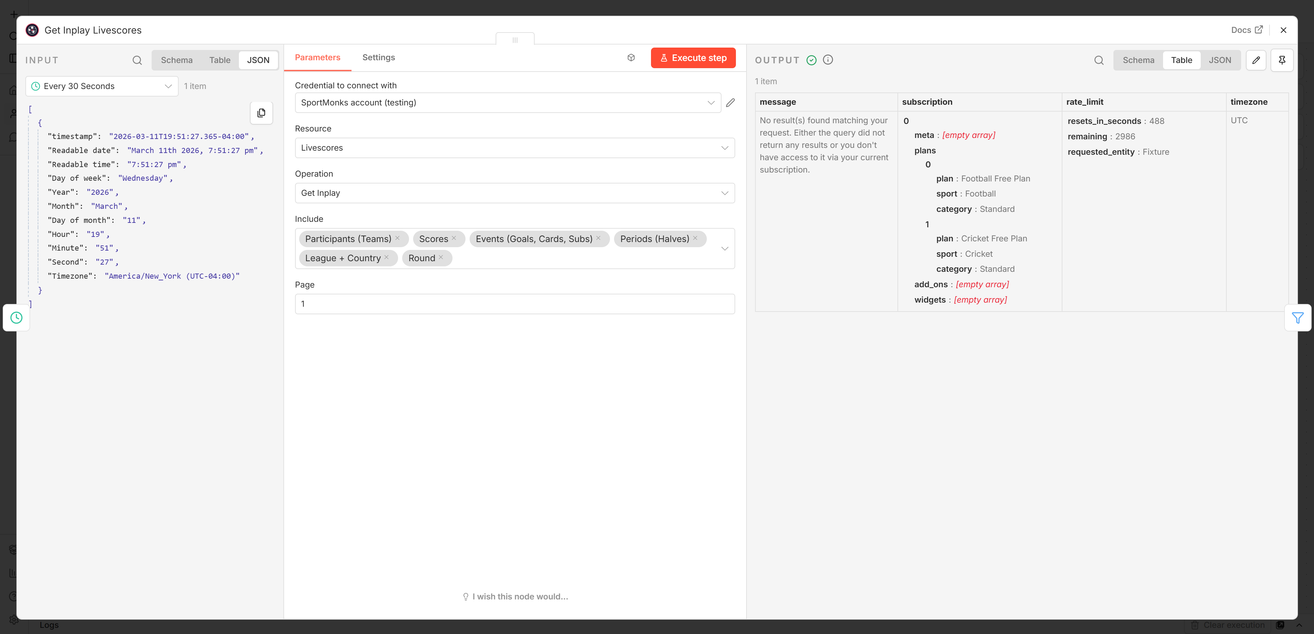Remove the Events (Goals, Cards, Subs) tag
Screen dimensions: 1314x634
pos(598,238)
